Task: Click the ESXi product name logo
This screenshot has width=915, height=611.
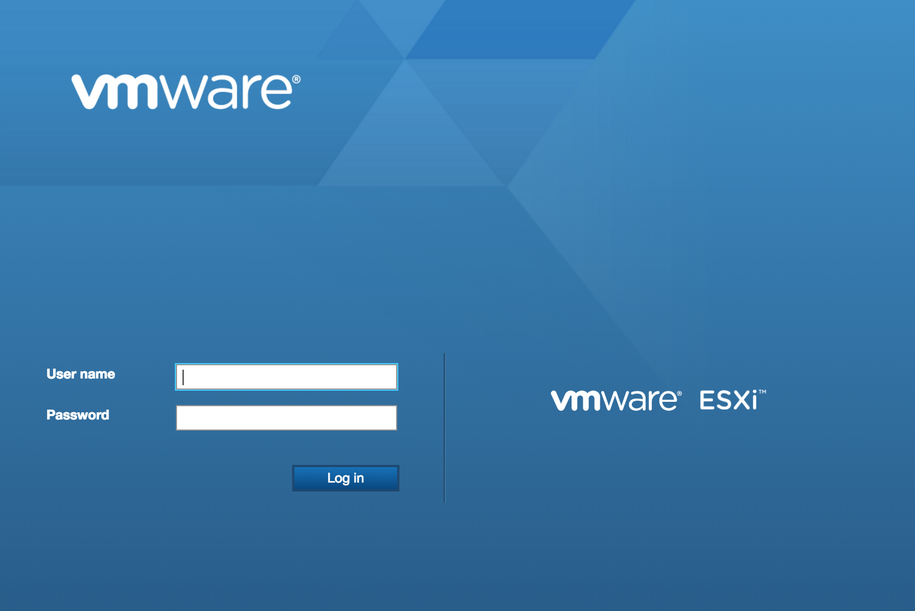Action: [729, 400]
